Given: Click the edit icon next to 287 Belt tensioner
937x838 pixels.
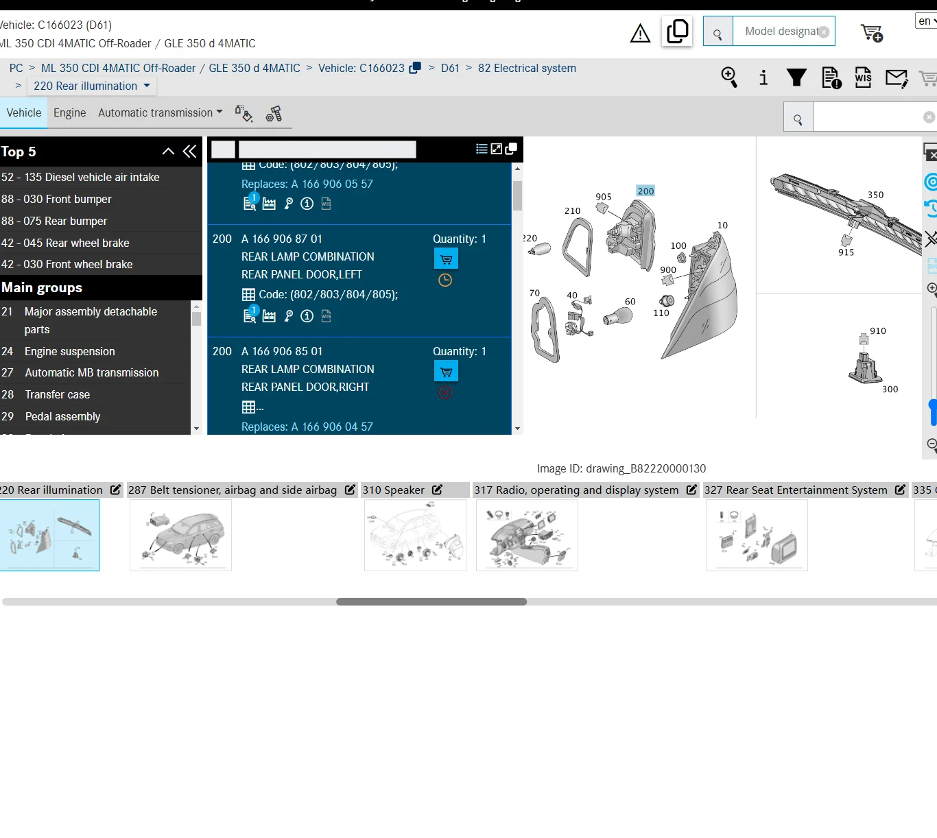Looking at the screenshot, I should [350, 490].
